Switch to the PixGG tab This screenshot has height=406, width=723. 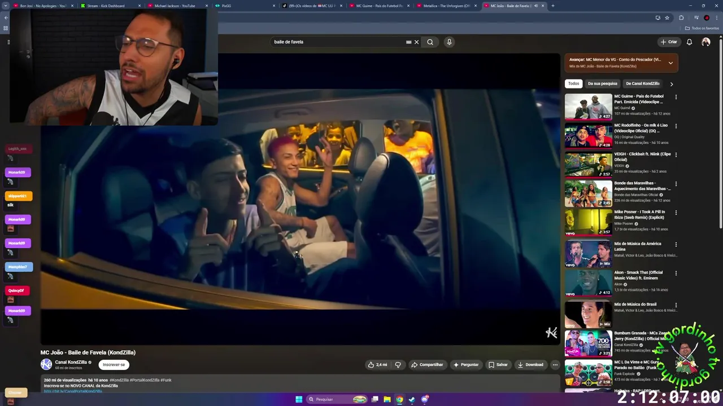[x=245, y=6]
